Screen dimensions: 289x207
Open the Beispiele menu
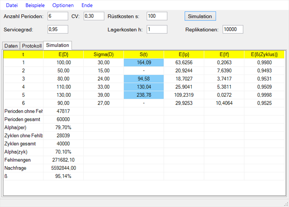(x=35, y=5)
